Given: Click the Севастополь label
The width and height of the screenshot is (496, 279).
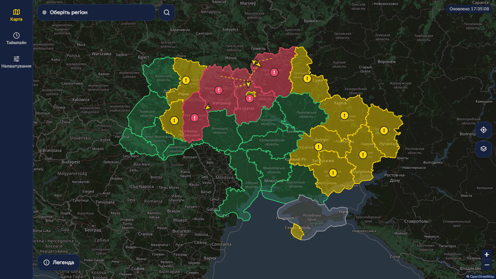Looking at the screenshot, I should [298, 227].
